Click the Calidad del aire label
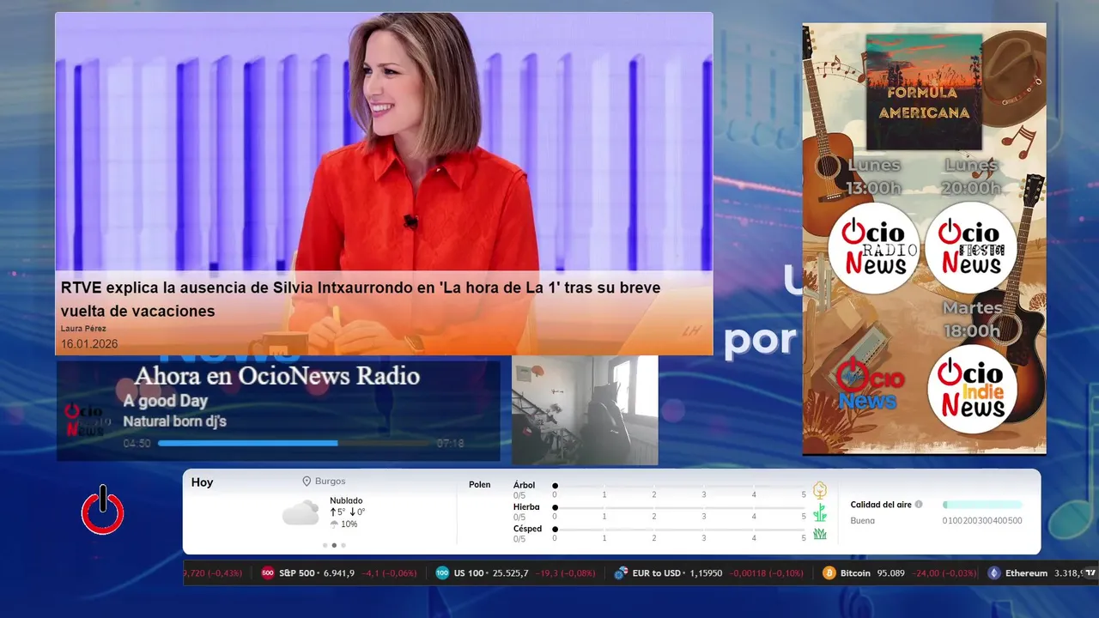 (x=881, y=505)
